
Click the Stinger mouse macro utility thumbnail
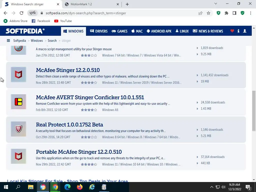(x=18, y=50)
